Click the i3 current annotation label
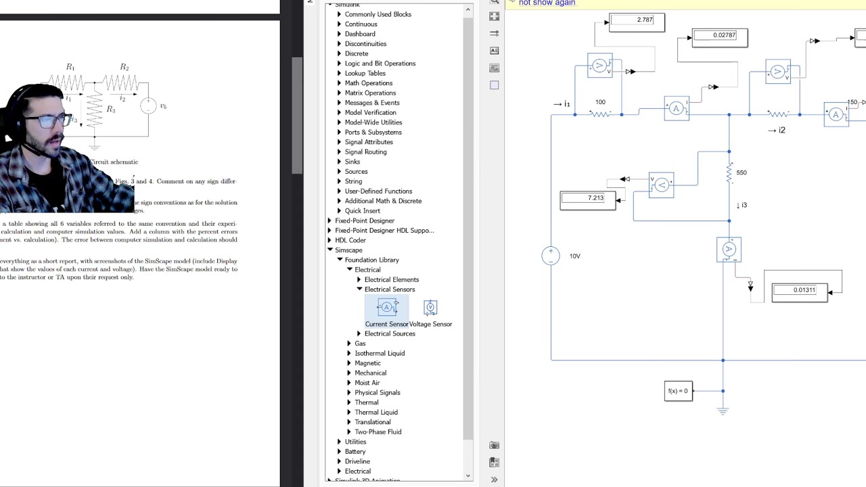 pos(742,205)
